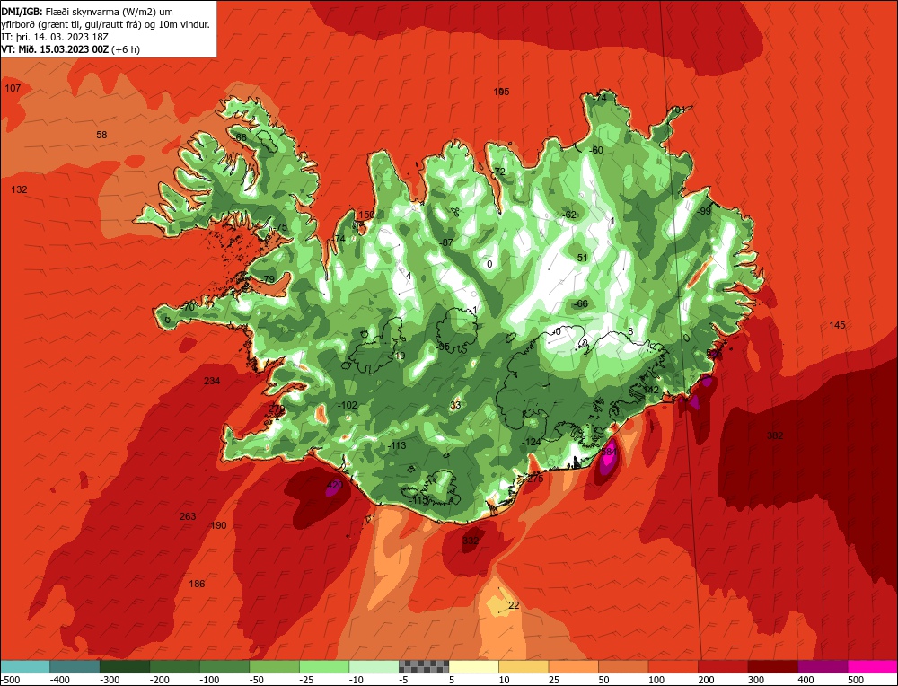Click the purple legend swatch after 400
Screen dimensions: 898x686
tap(823, 666)
